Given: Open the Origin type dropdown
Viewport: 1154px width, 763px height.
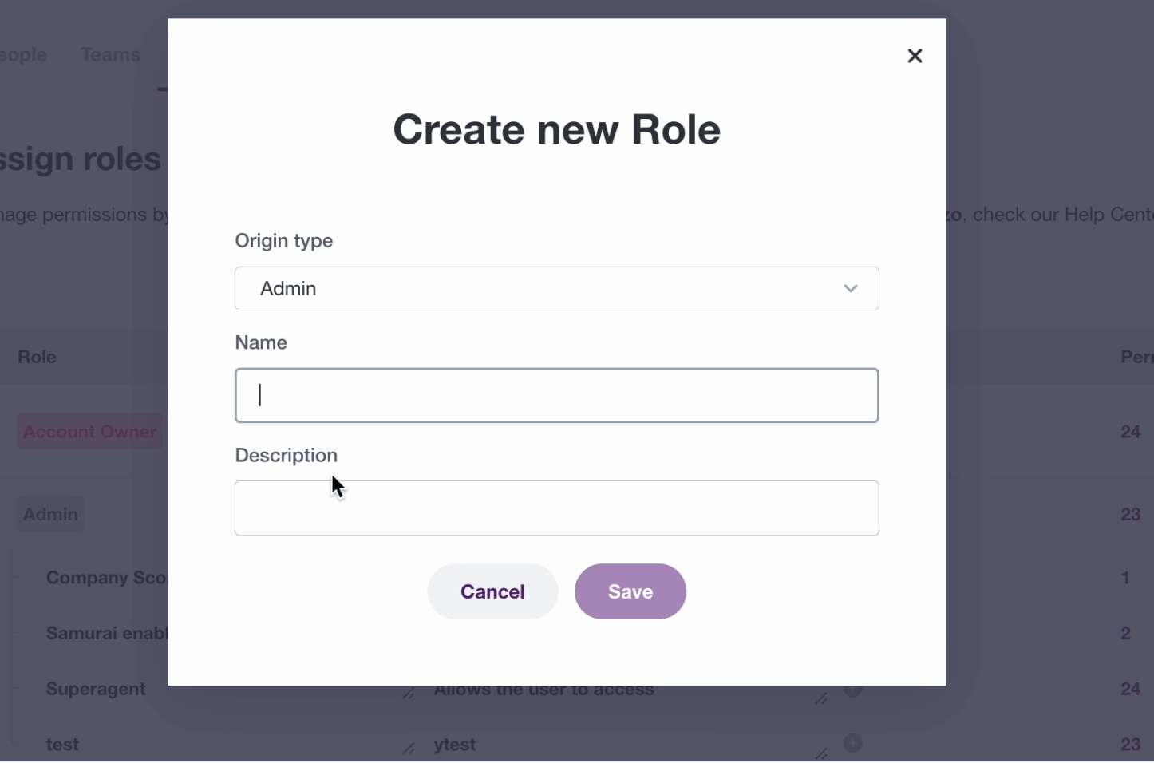Looking at the screenshot, I should coord(556,288).
